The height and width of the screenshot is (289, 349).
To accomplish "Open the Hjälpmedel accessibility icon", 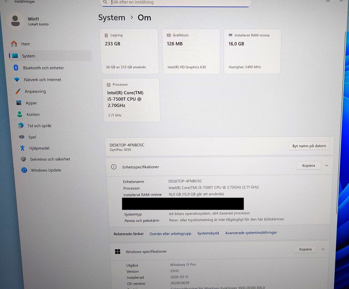I will 23,148.
